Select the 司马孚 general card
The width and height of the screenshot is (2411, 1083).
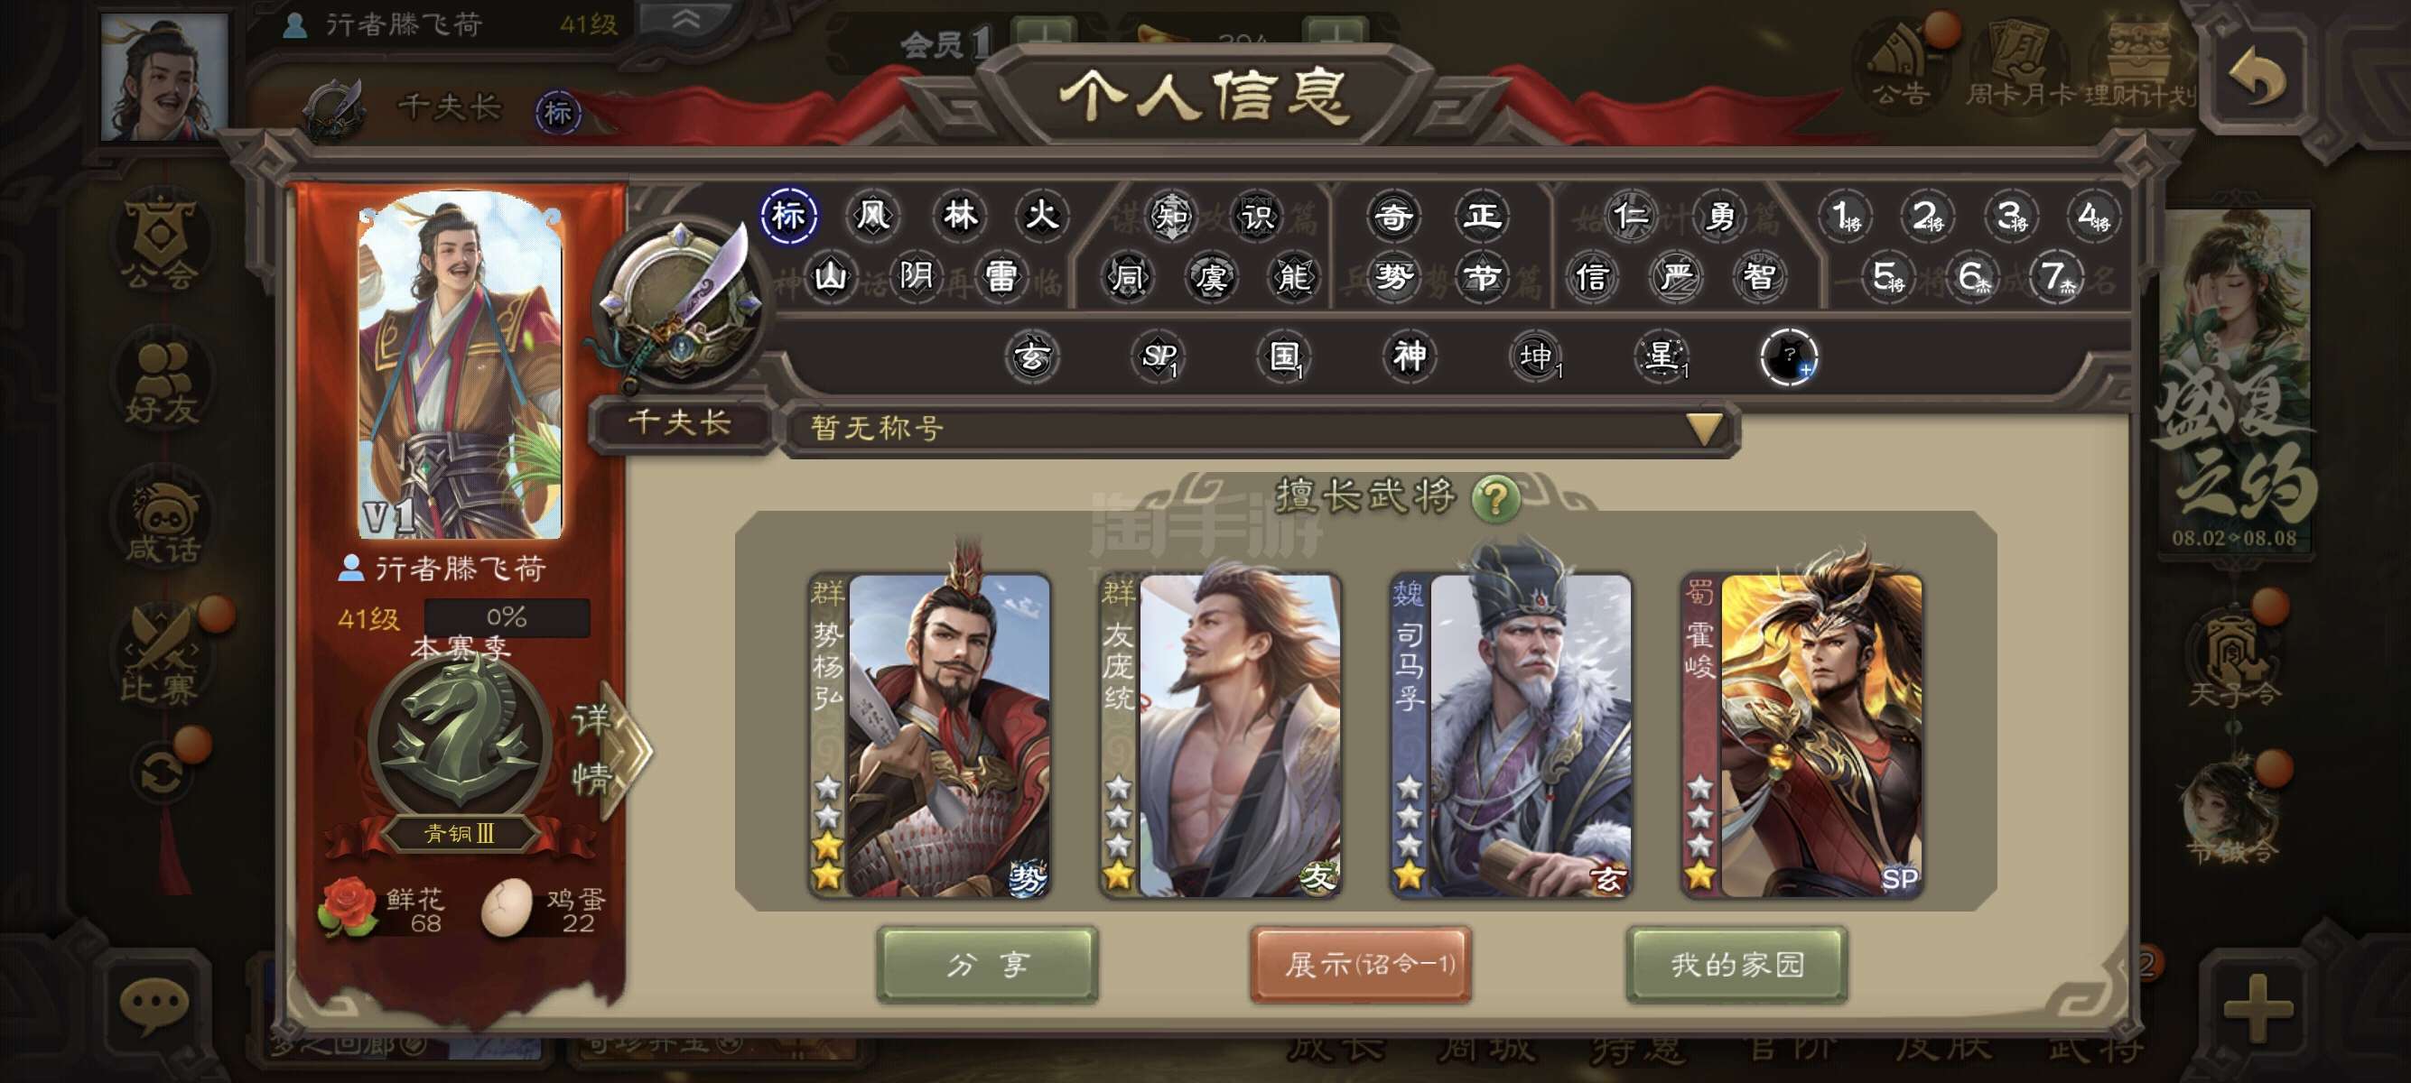1512,736
